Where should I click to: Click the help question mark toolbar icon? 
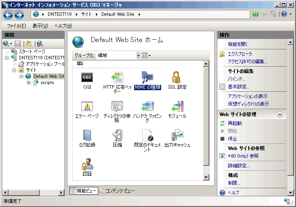[284, 14]
